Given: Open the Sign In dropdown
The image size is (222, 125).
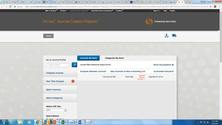Looking at the screenshot, I should click(157, 11).
